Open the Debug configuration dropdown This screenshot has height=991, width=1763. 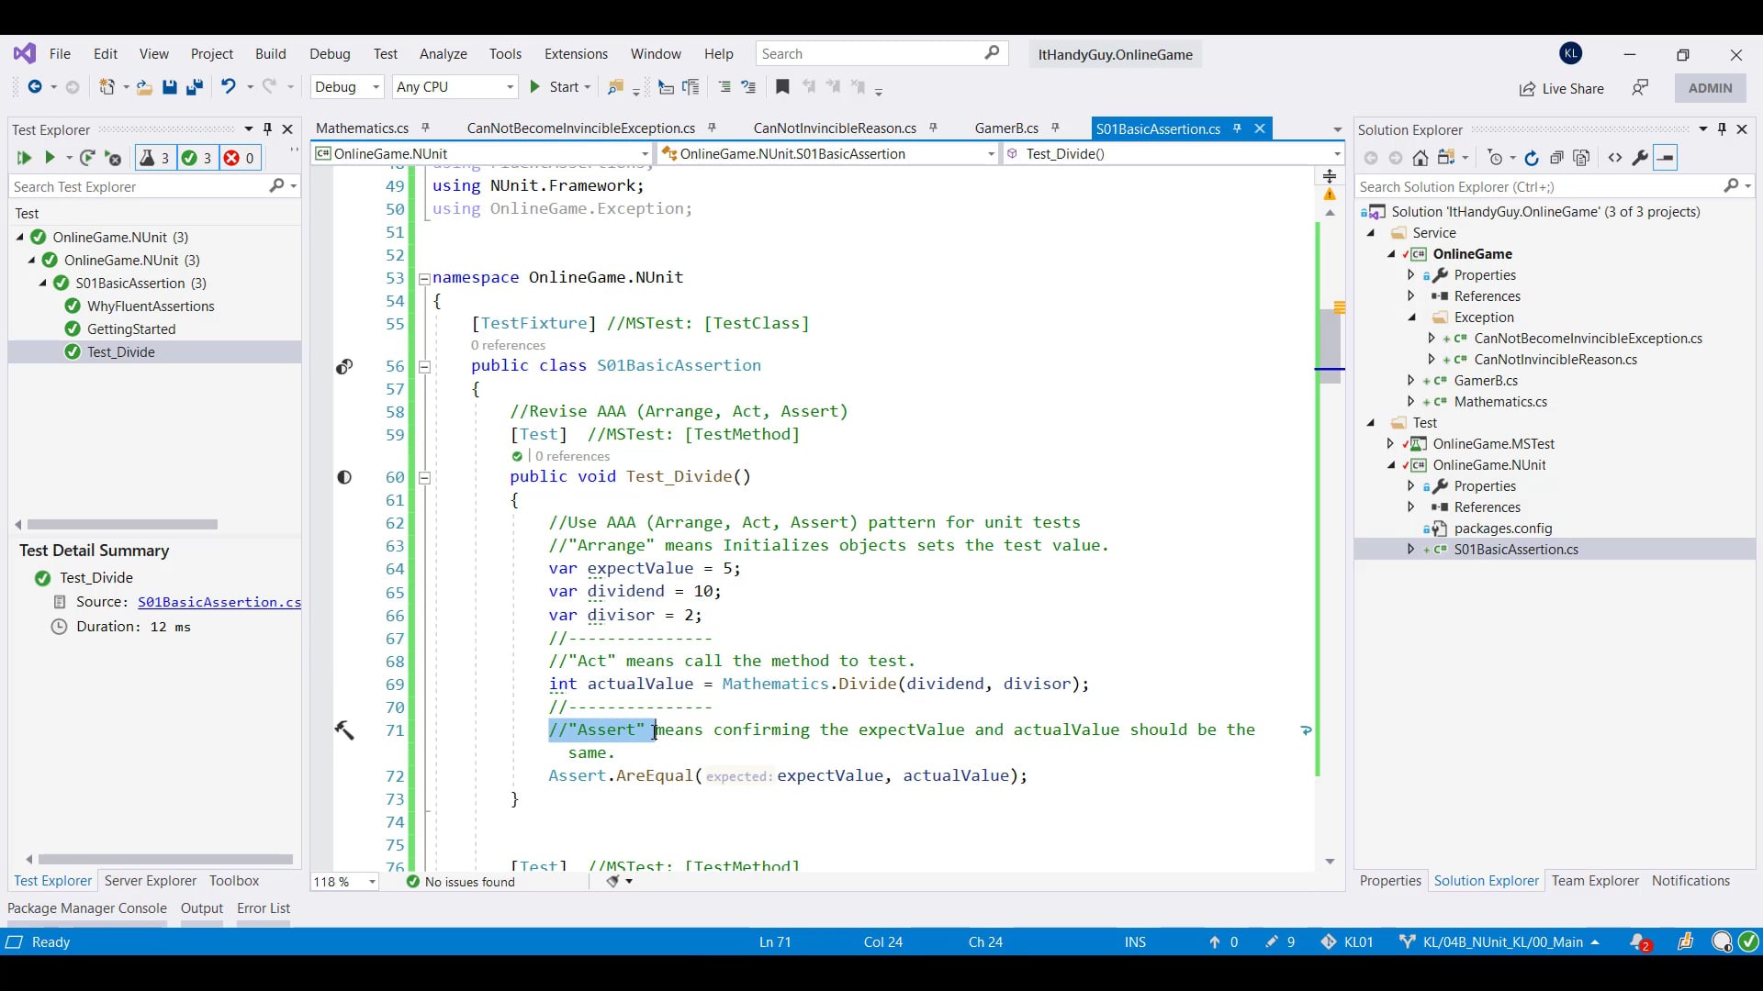click(x=348, y=87)
